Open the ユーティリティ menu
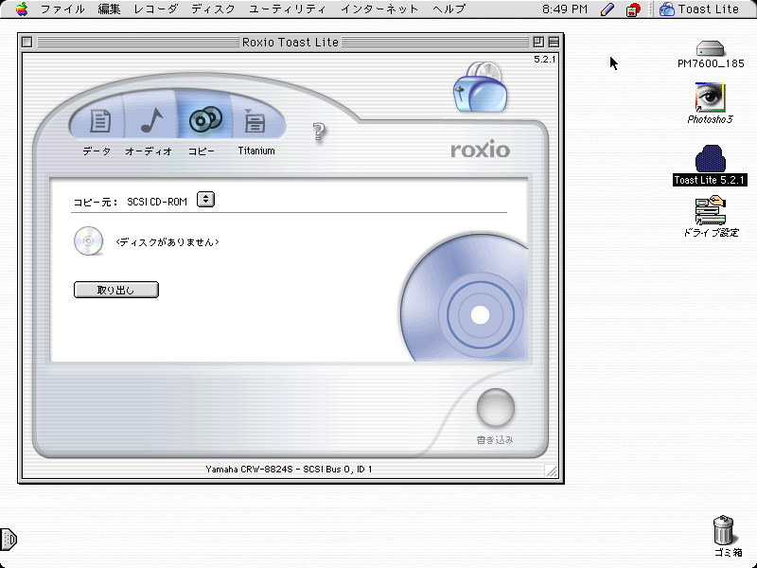Image resolution: width=757 pixels, height=568 pixels. click(x=288, y=9)
